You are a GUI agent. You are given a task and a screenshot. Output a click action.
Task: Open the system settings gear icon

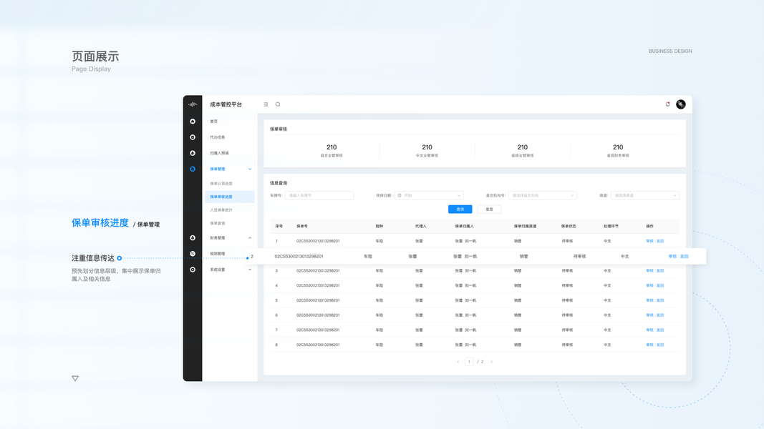(x=193, y=270)
